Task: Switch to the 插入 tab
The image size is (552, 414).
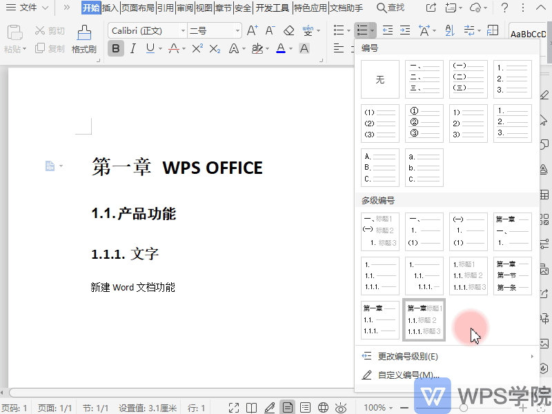Action: (x=110, y=8)
